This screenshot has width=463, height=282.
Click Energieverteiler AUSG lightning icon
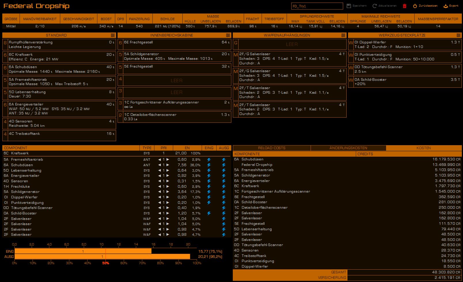[x=224, y=176]
